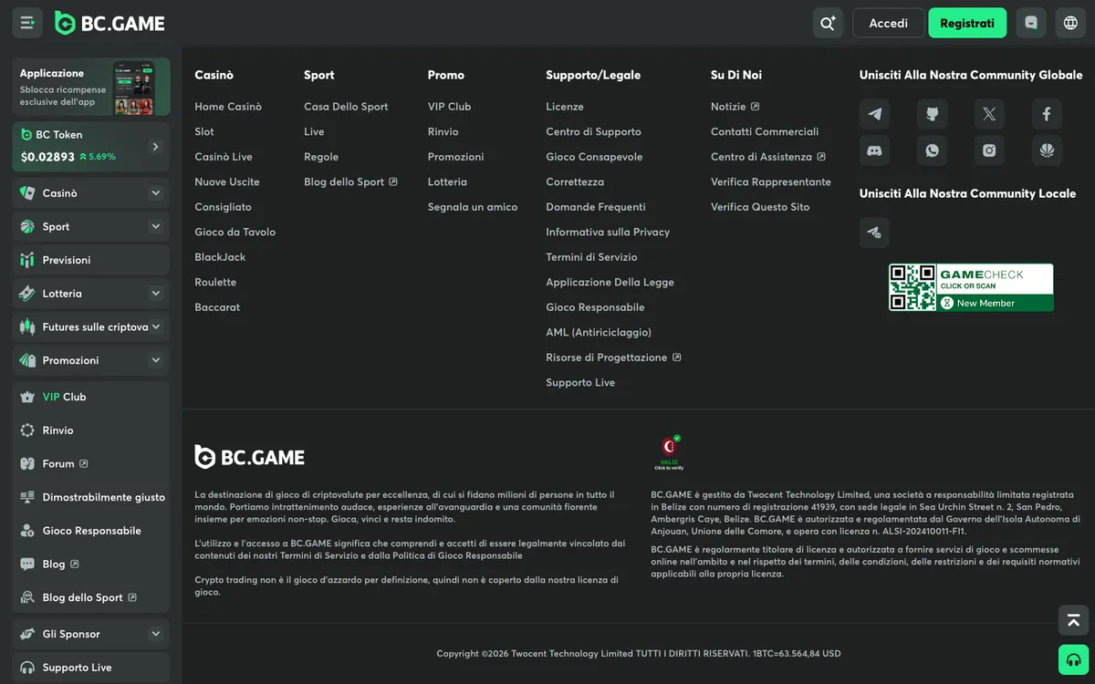Open the BC Token price card arrow
Image resolution: width=1095 pixels, height=684 pixels.
(155, 146)
